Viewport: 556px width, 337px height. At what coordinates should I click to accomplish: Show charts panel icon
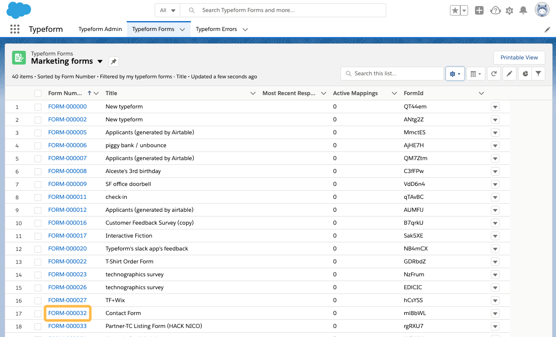525,74
